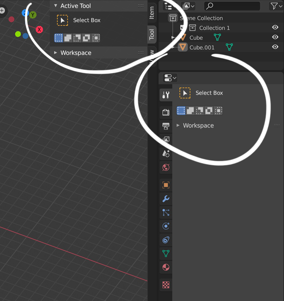Expand Workspace panel in Properties editor

(178, 125)
